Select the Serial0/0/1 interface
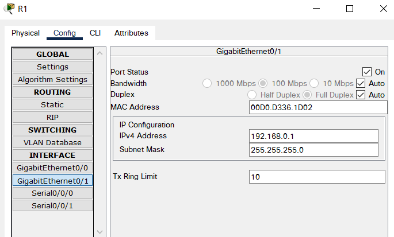 tap(52, 205)
